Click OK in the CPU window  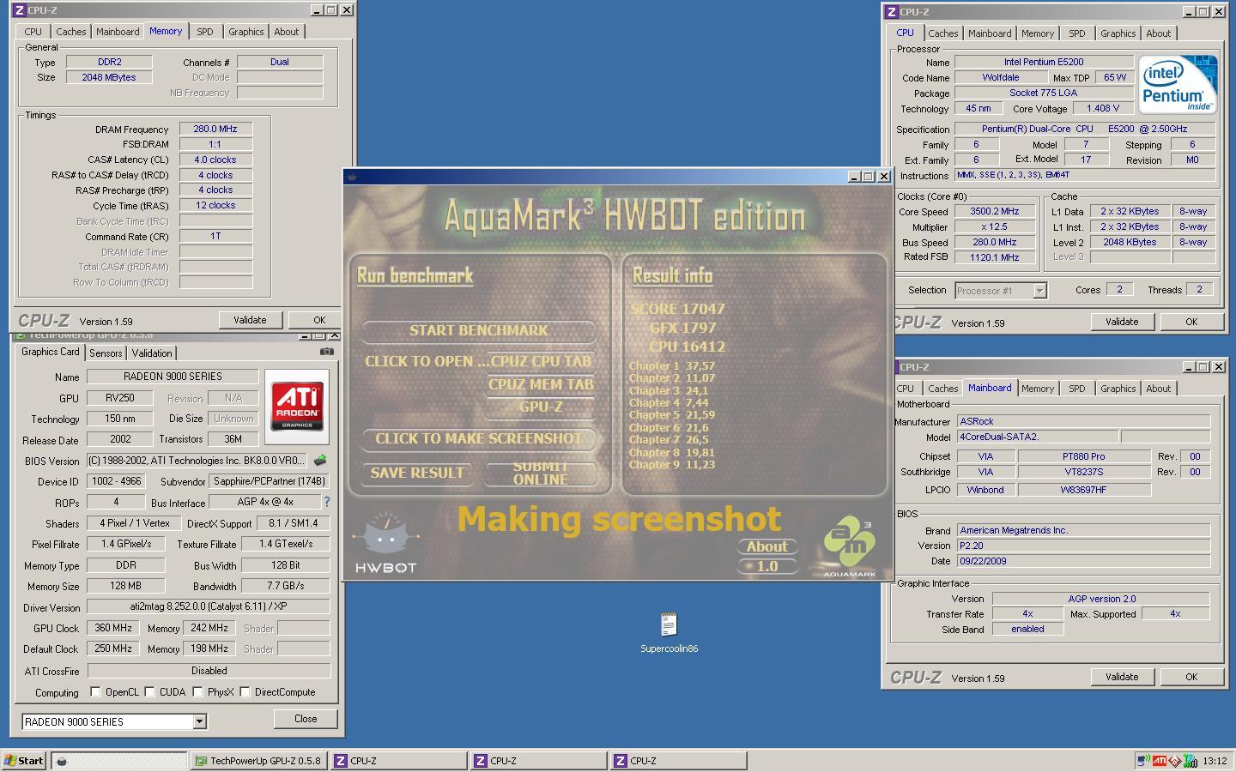point(1191,322)
